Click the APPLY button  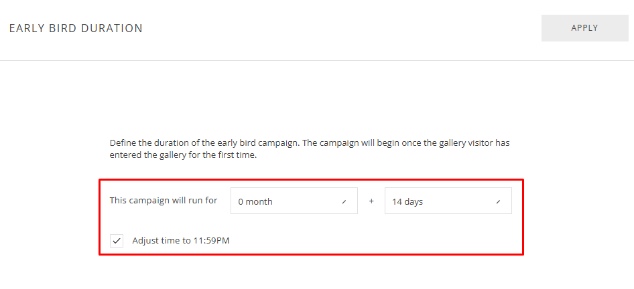pos(584,28)
